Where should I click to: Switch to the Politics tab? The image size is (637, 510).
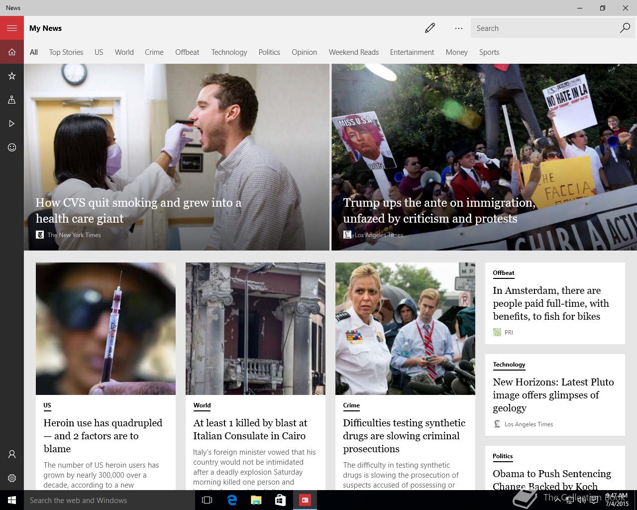[x=269, y=52]
